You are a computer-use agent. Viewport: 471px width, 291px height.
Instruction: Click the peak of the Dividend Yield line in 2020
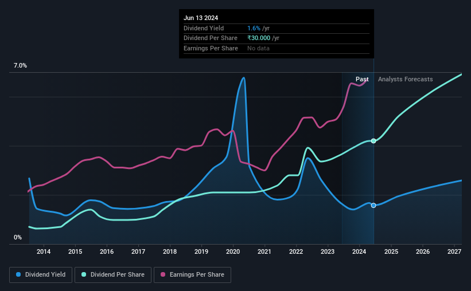pos(244,78)
